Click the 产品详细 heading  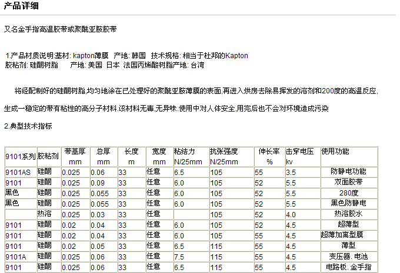(21, 6)
